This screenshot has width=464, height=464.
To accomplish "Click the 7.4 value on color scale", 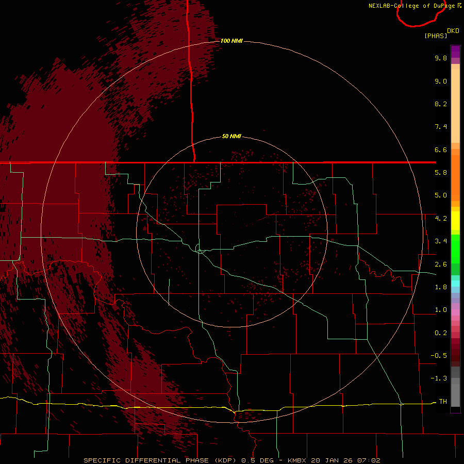I will pyautogui.click(x=441, y=127).
